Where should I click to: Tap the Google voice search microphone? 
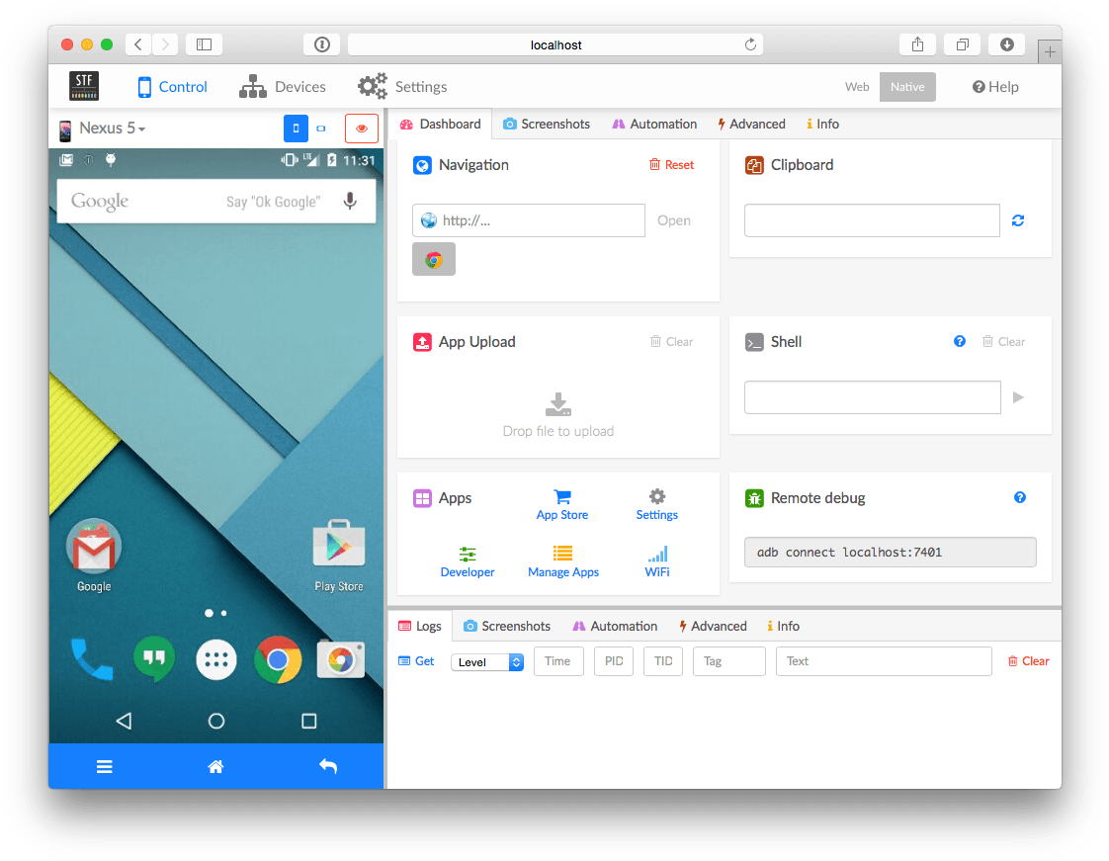click(350, 201)
